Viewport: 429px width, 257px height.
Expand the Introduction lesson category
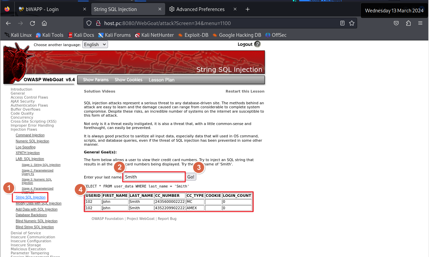point(21,89)
